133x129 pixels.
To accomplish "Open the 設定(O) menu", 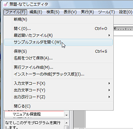I will pyautogui.click(x=126, y=12).
